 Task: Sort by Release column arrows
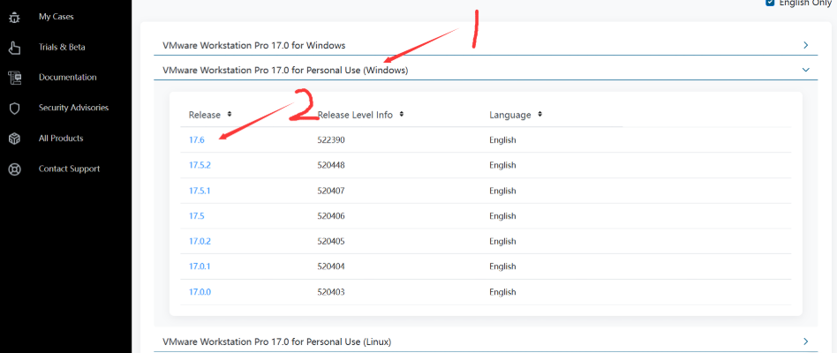230,114
